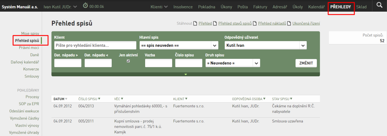Click document icon beside Přehled download
The image size is (387, 136).
(x=195, y=23)
